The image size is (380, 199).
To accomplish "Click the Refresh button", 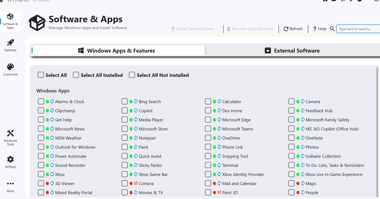I will [293, 29].
